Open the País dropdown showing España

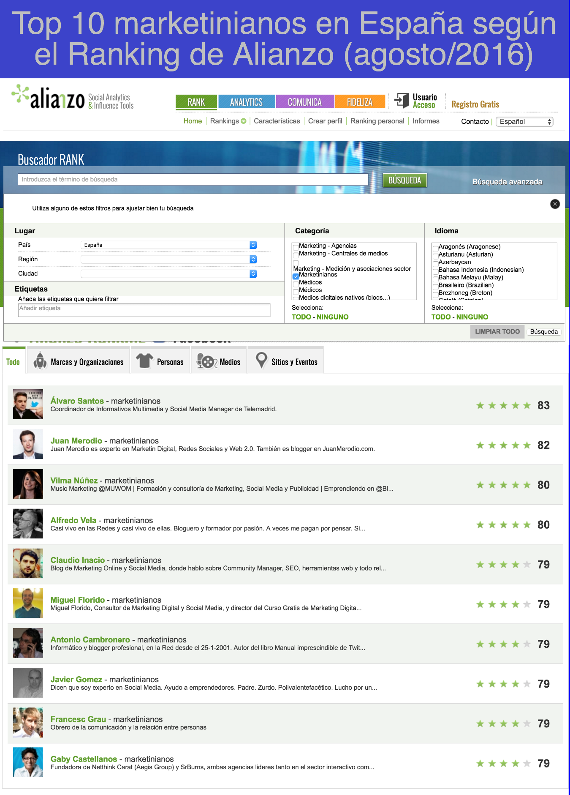point(168,245)
